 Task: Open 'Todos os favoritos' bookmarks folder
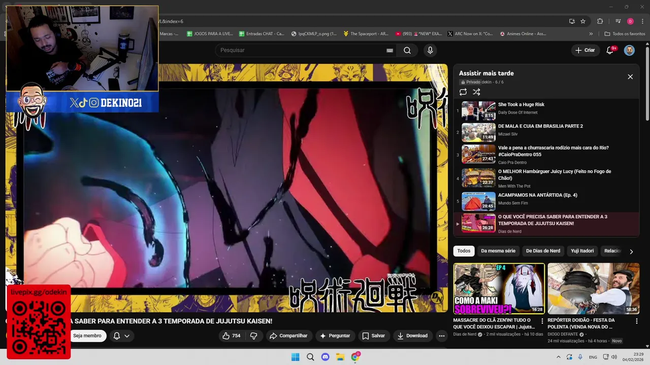[625, 34]
